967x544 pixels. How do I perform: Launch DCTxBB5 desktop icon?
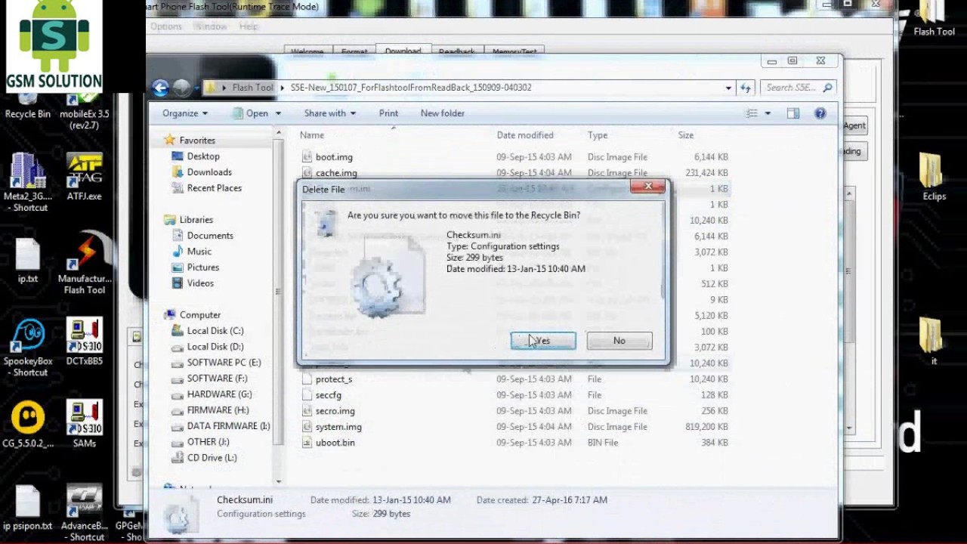85,342
